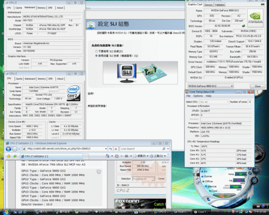This screenshot has height=215, width=269.
Task: Switch to NVIDIA taskbar button
Action: tap(82, 212)
